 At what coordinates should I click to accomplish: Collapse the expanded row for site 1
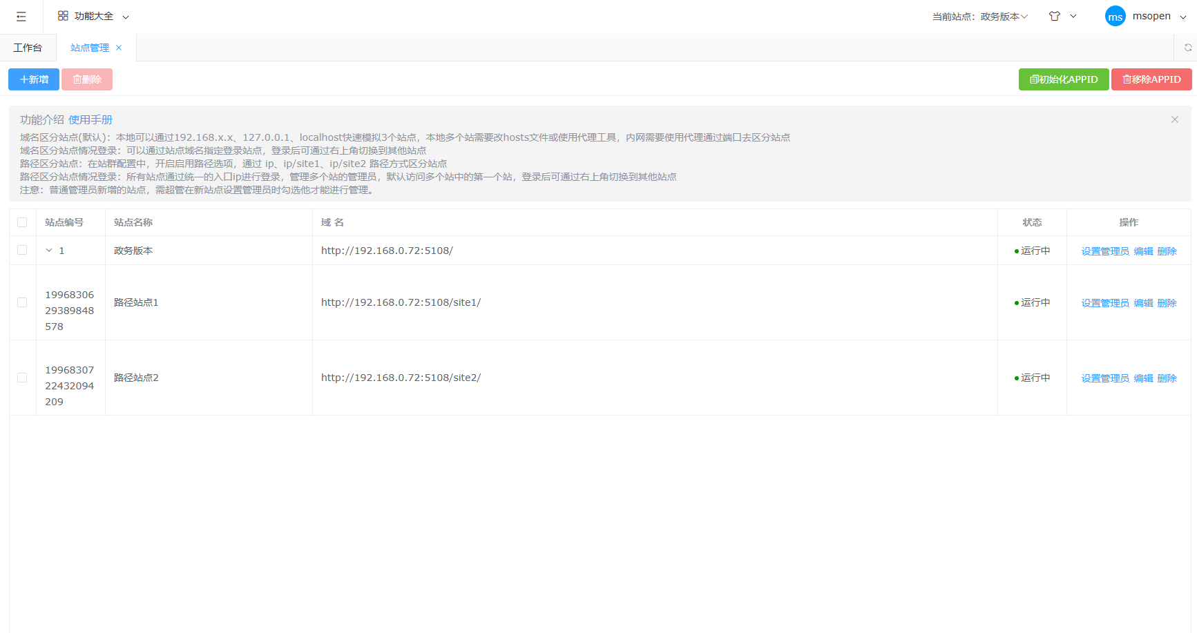48,250
